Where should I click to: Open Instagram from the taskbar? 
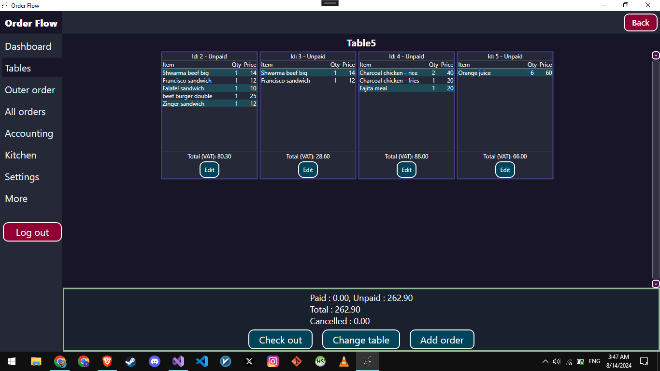click(273, 361)
